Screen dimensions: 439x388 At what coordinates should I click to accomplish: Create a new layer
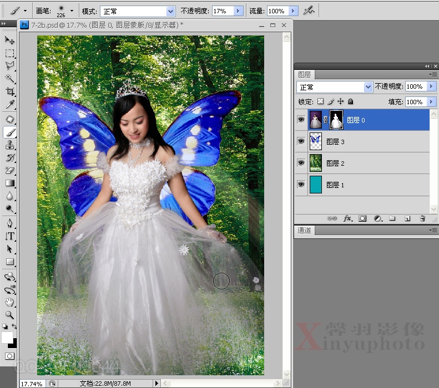pos(407,218)
